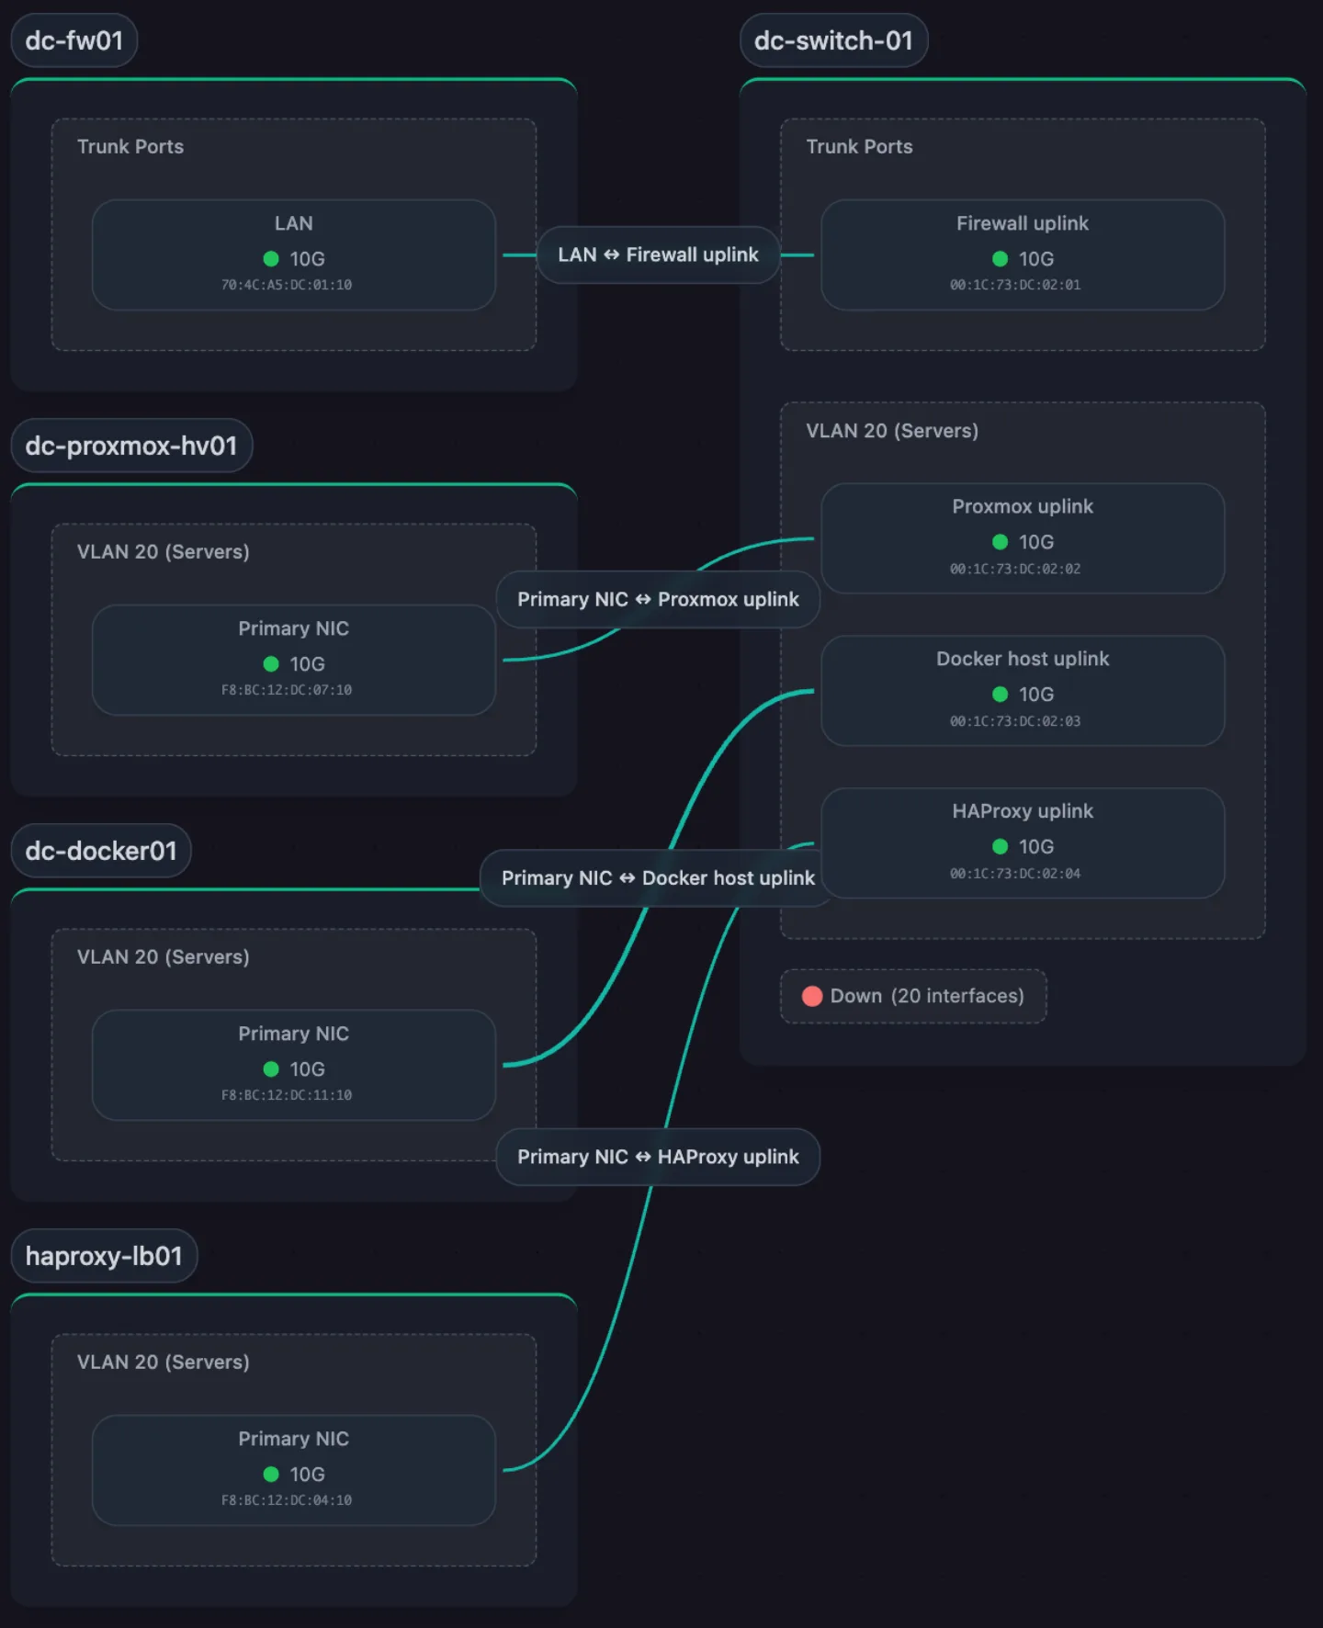Image resolution: width=1323 pixels, height=1628 pixels.
Task: Click the red Down status indicator dot
Action: (812, 996)
